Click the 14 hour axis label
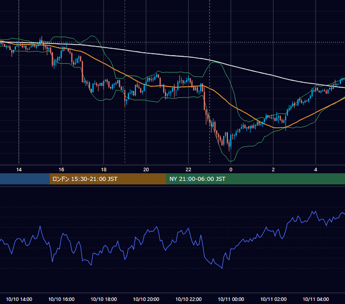The height and width of the screenshot is (304, 345). (19, 170)
